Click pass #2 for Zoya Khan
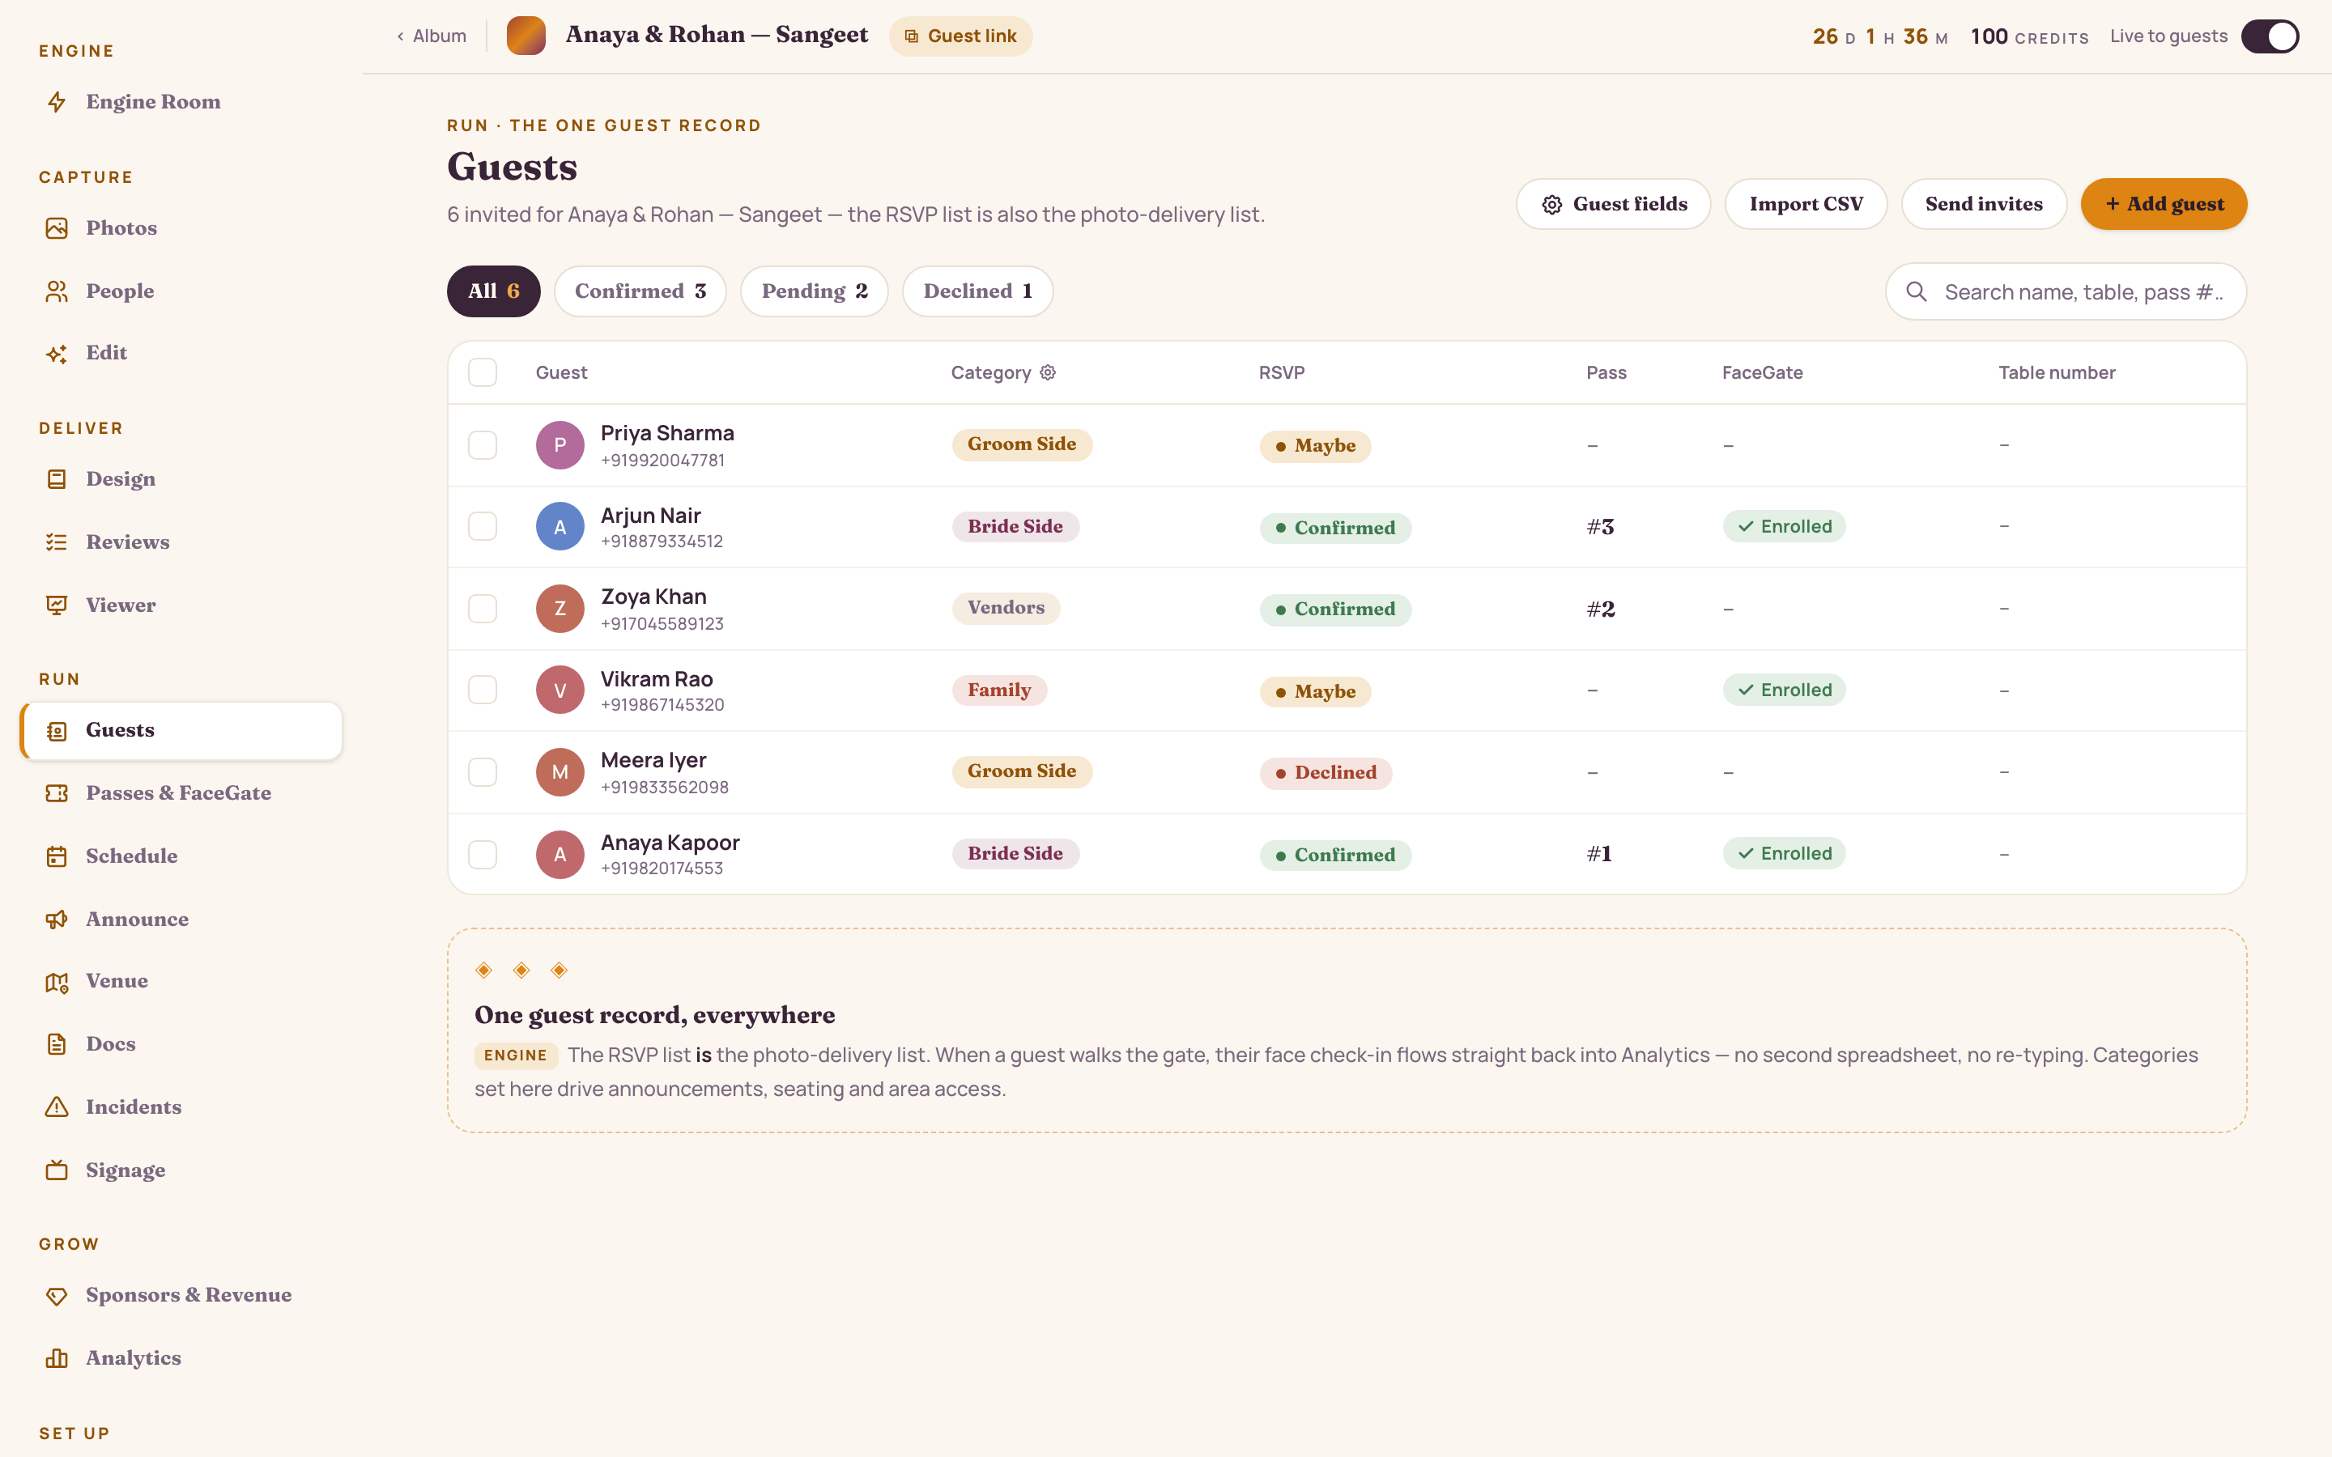Screen dimensions: 2332x1457 point(1601,609)
